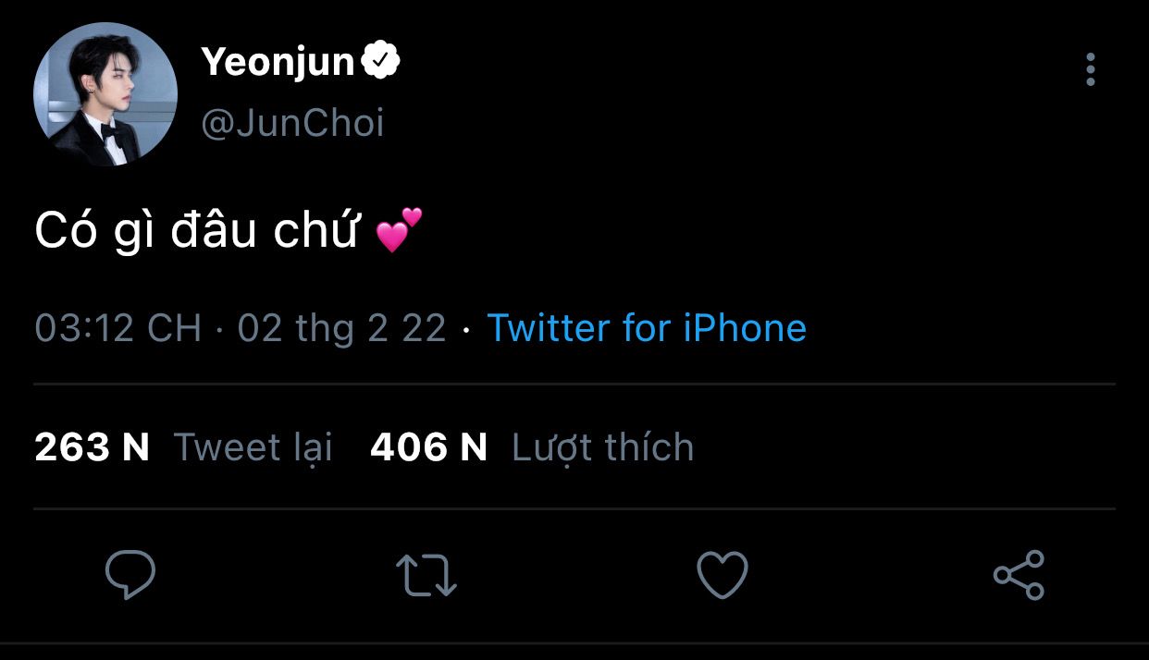This screenshot has height=660, width=1149.
Task: Tap the retweet arrows icon
Action: [x=426, y=574]
